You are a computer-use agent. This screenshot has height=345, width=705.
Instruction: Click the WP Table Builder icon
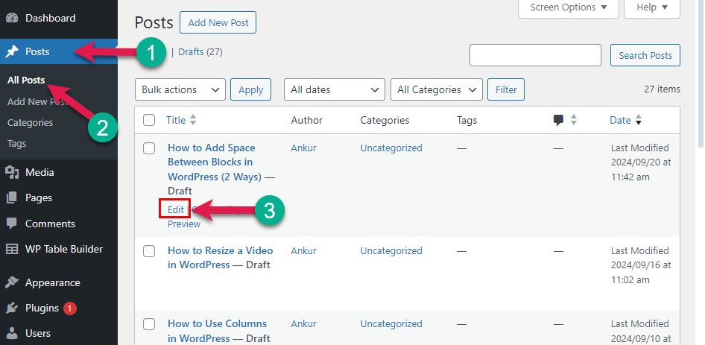coord(12,249)
